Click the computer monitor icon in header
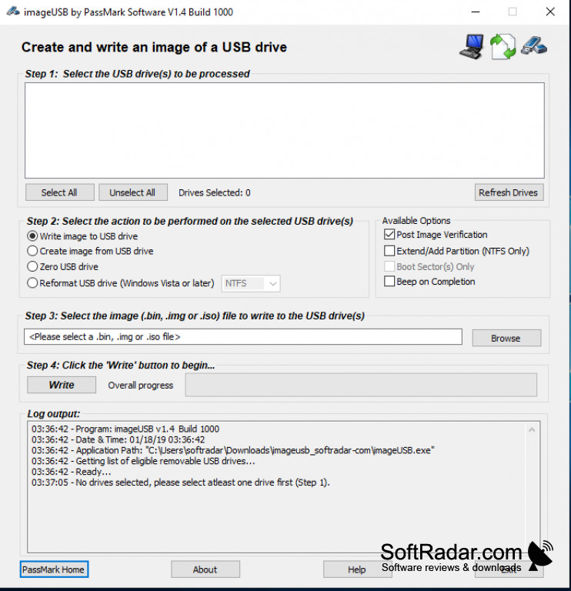 click(x=472, y=47)
